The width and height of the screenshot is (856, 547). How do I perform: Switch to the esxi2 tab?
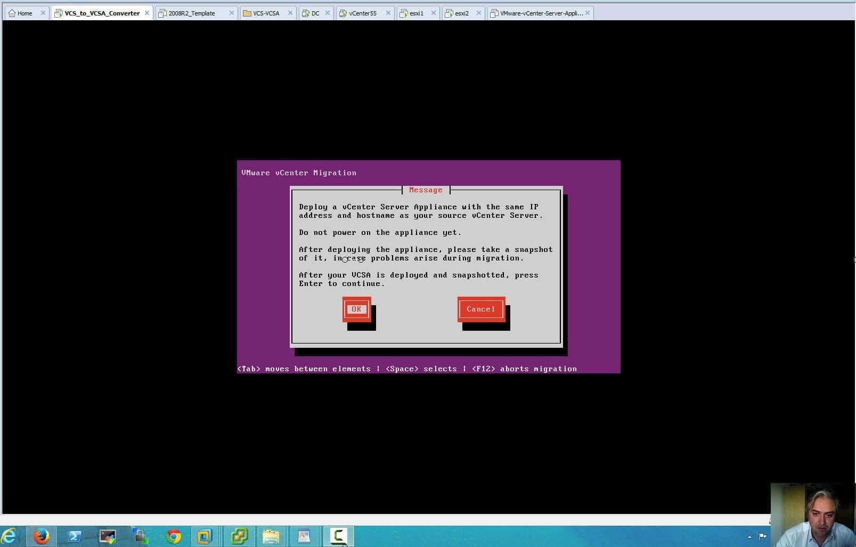tap(461, 13)
